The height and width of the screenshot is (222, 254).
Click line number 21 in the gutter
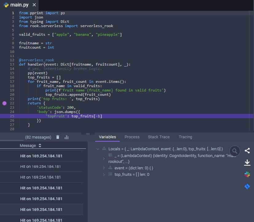12,99
